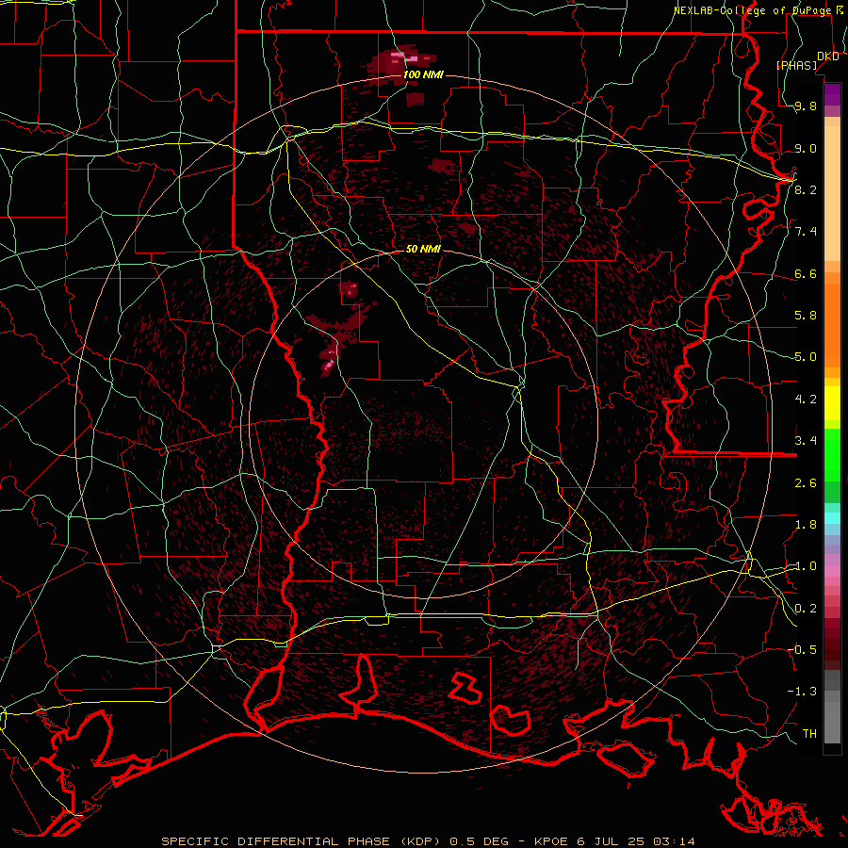Image resolution: width=848 pixels, height=848 pixels.
Task: Click the 9.0 legend value
Action: click(x=806, y=148)
